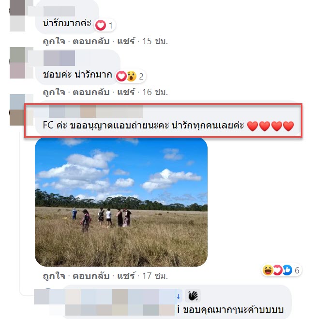Click the heart reaction on the น่ารักมากค่ะ comment

coord(101,26)
